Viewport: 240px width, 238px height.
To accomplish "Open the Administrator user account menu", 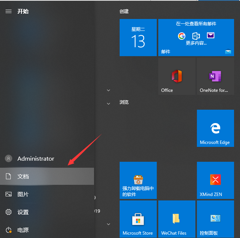I will (x=35, y=158).
